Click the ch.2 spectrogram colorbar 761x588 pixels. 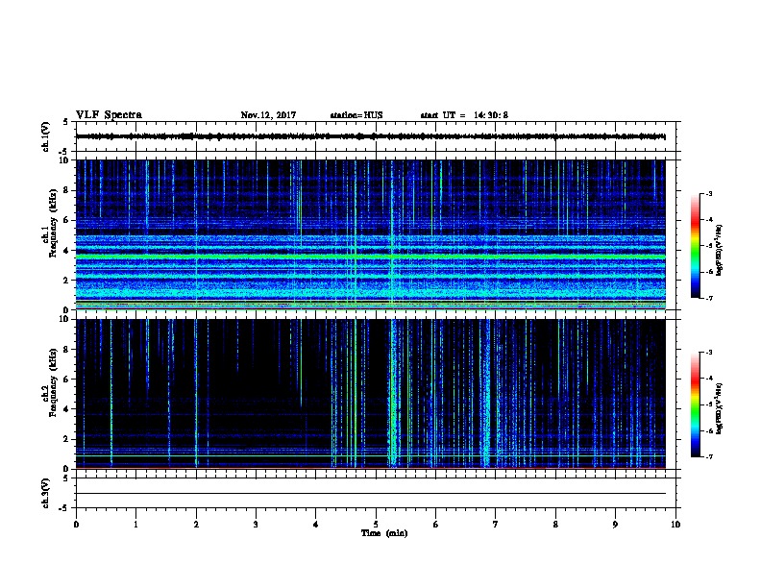tap(695, 404)
